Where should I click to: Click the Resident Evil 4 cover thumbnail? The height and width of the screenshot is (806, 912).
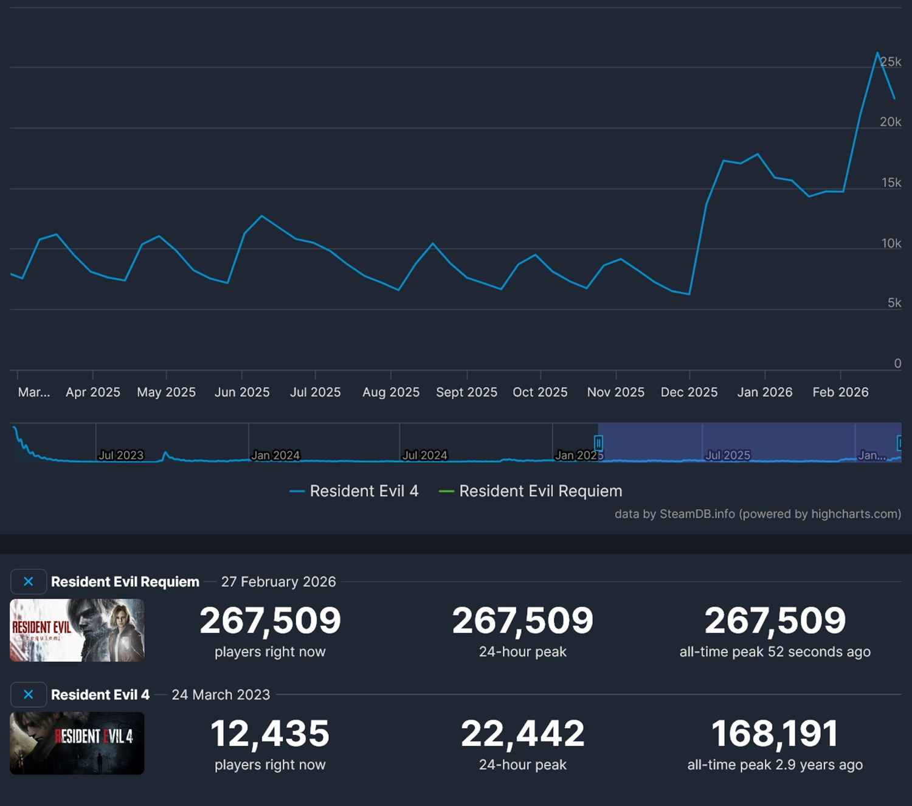77,743
